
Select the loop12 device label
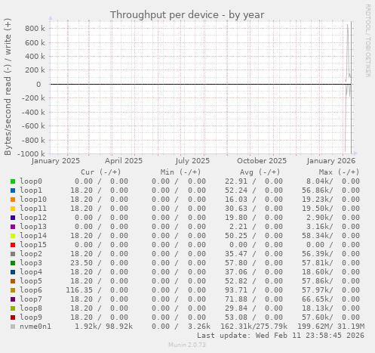pos(33,218)
